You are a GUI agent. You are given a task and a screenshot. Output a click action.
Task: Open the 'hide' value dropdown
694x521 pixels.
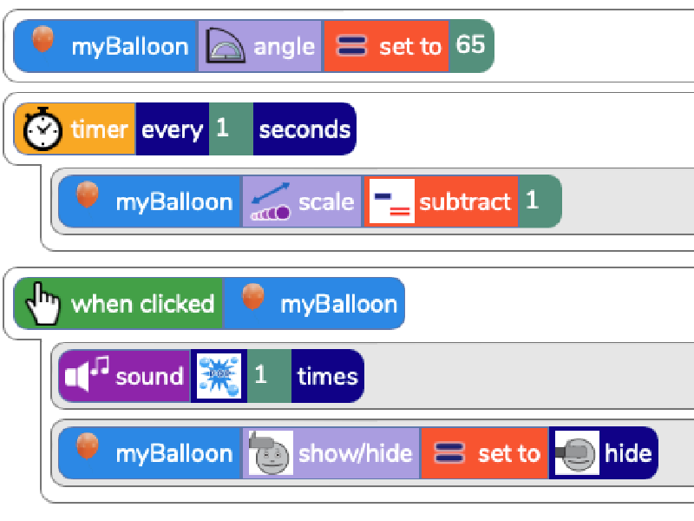603,452
